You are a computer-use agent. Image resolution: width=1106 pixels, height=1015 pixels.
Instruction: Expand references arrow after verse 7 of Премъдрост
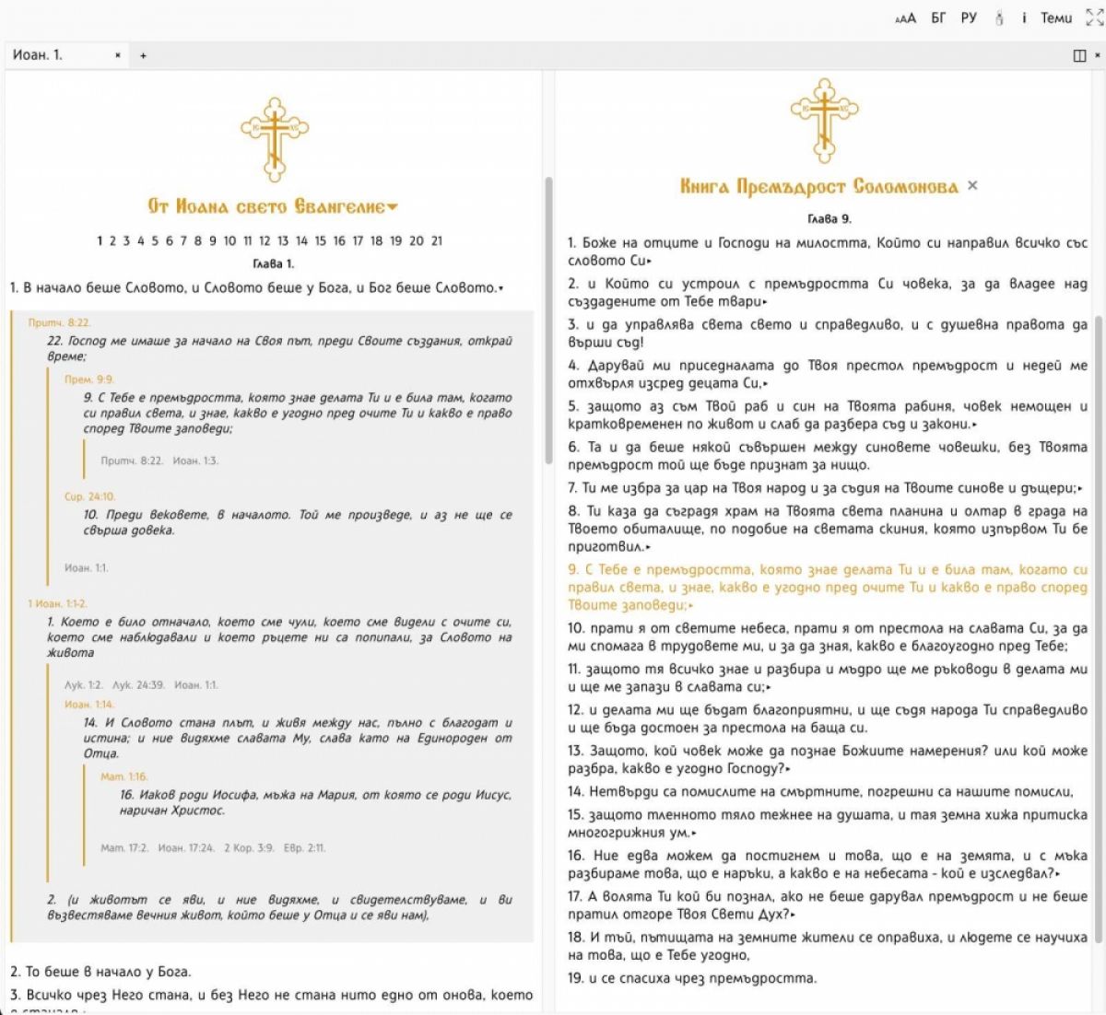pos(1080,489)
